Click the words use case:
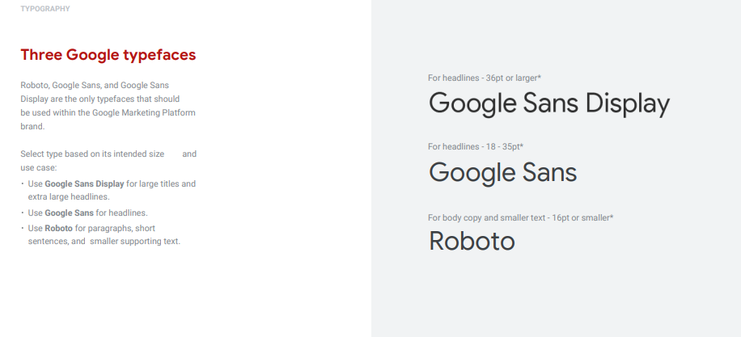Screen dimensions: 741x337 pyautogui.click(x=38, y=168)
